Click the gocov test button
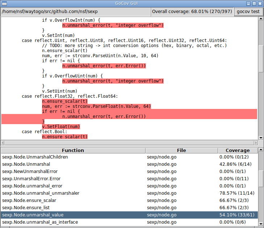The image size is (264, 228). click(248, 12)
